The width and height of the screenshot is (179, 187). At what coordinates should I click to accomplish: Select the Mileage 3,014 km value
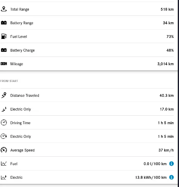166,64
